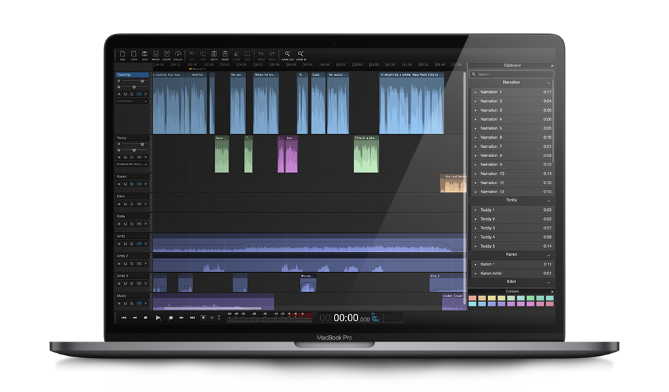The image size is (669, 392).
Task: Close the Colours panel
Action: pos(551,291)
